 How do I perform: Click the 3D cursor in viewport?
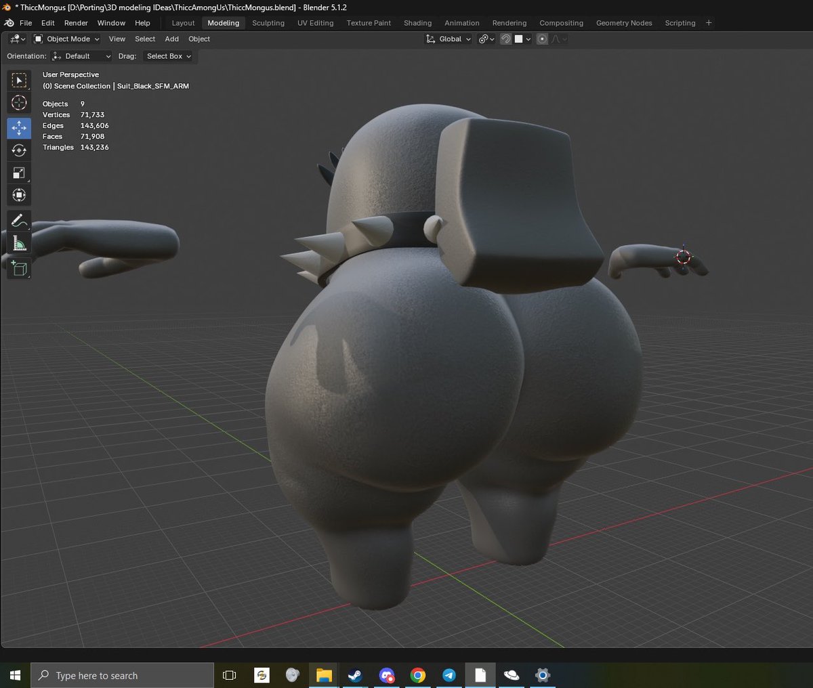click(x=684, y=257)
